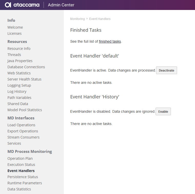
Task: Open Model Pool Statistics
Action: (25, 110)
